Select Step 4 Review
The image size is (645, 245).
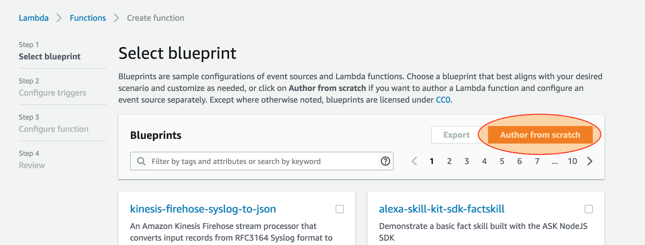(x=32, y=159)
